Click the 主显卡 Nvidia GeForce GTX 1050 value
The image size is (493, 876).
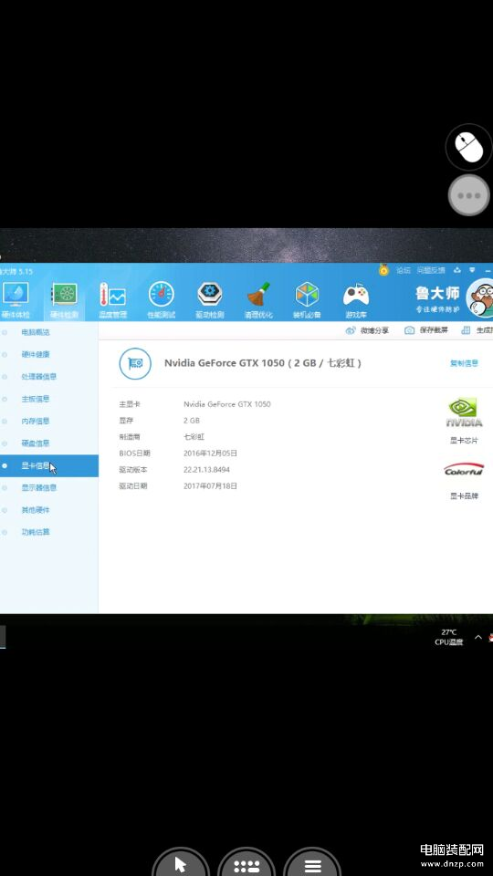click(x=227, y=404)
